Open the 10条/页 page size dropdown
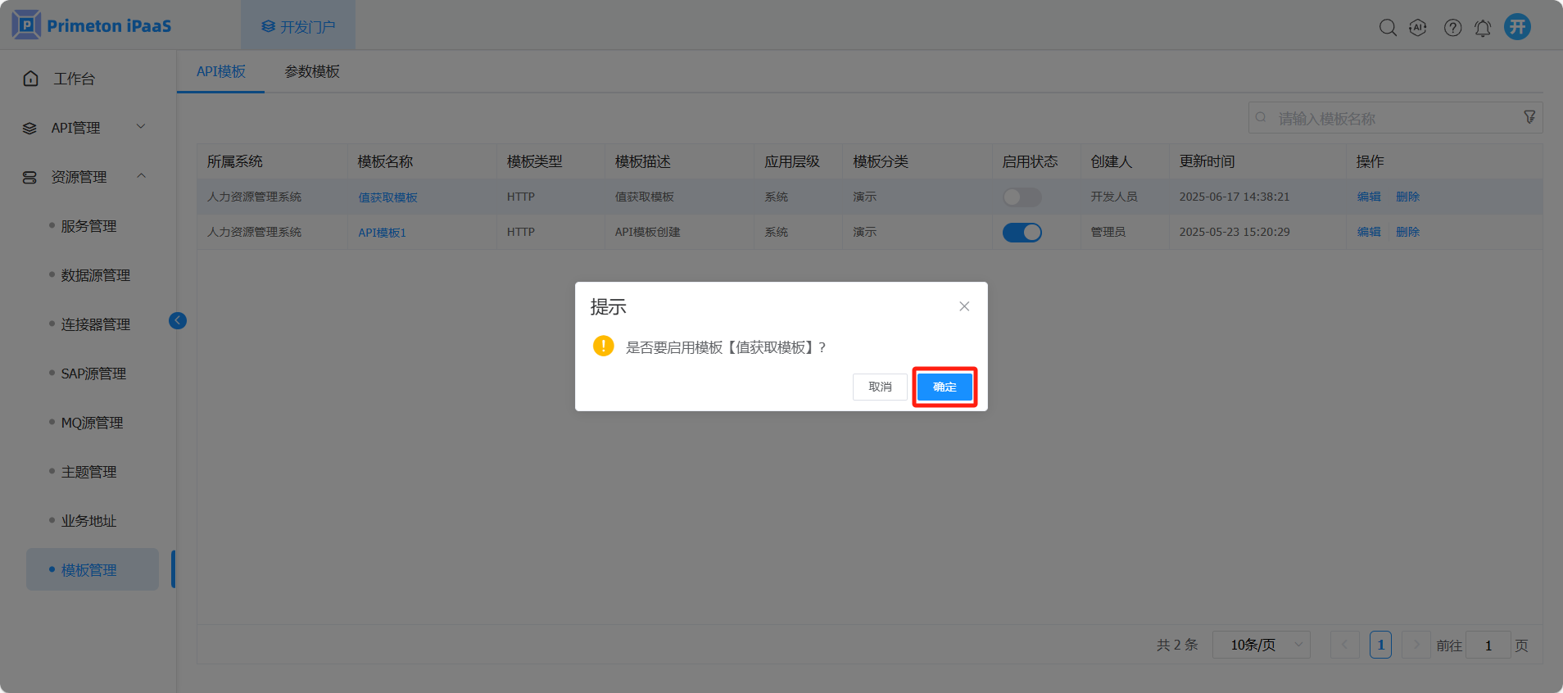 (1261, 645)
